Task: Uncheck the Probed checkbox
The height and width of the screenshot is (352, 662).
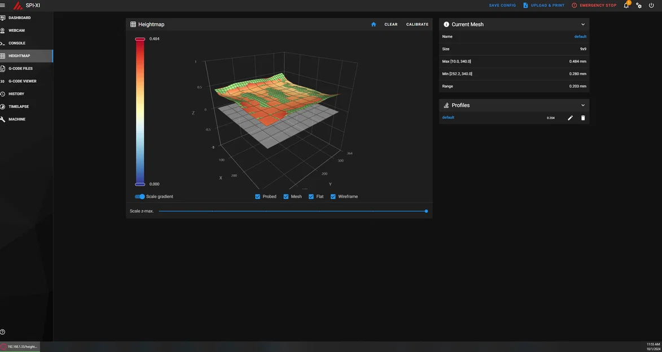Action: point(257,197)
